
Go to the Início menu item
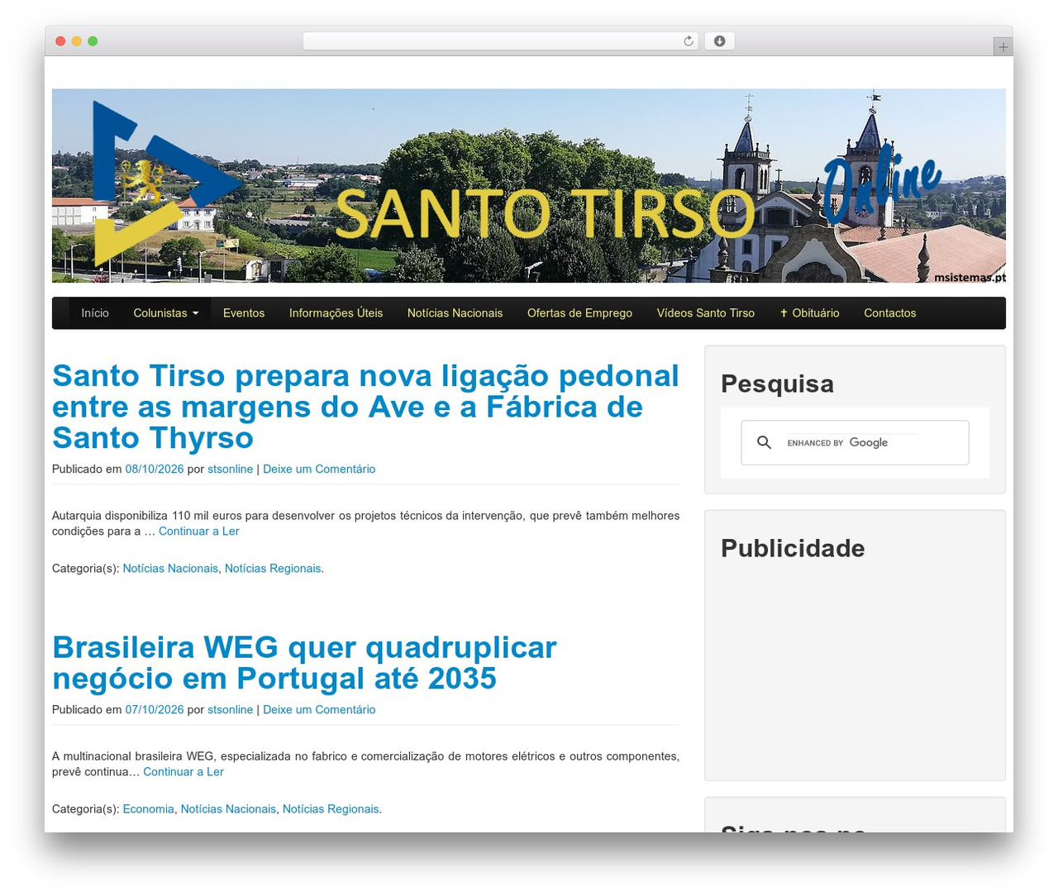click(x=95, y=313)
